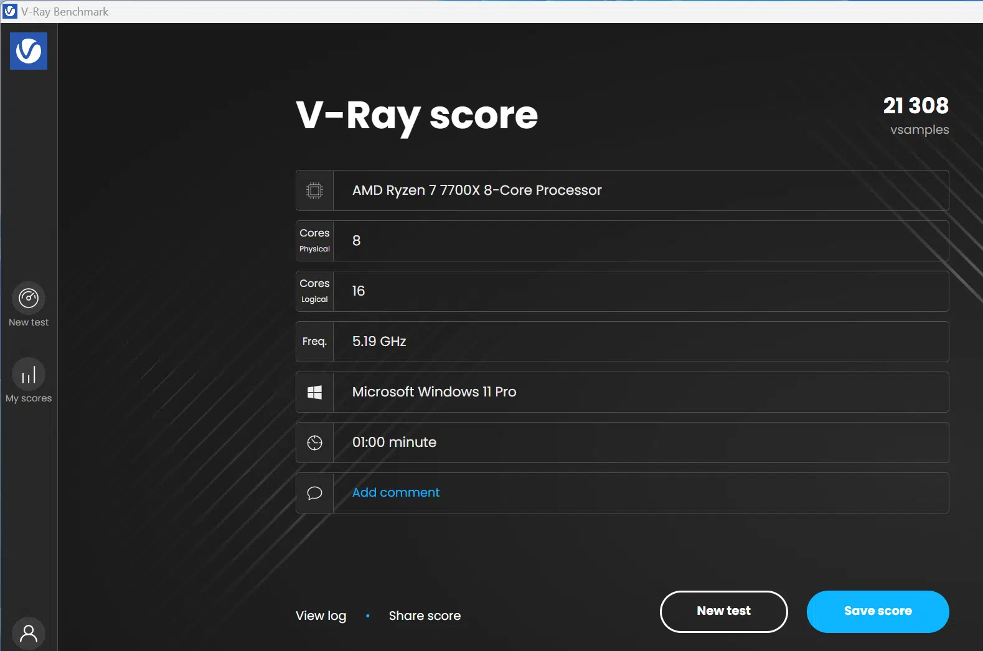Click the 5.19 GHz frequency value
This screenshot has width=983, height=651.
pyautogui.click(x=379, y=342)
